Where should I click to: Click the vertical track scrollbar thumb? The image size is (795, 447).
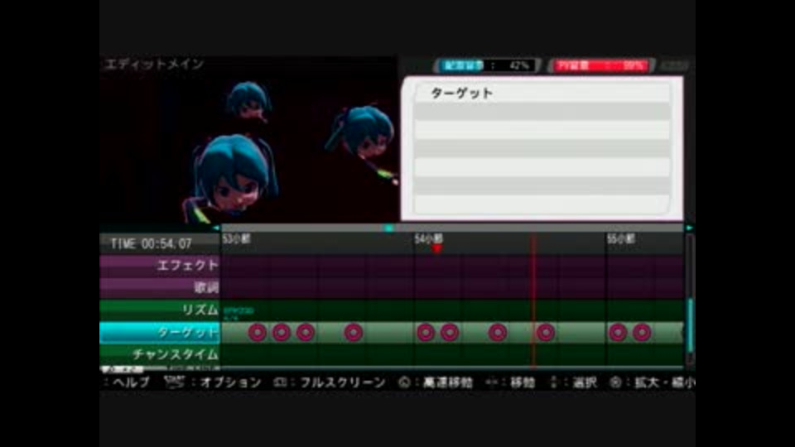(x=690, y=325)
